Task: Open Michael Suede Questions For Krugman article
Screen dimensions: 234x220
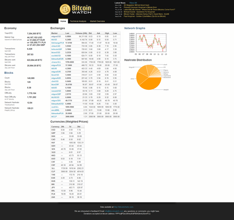Action: [139, 12]
